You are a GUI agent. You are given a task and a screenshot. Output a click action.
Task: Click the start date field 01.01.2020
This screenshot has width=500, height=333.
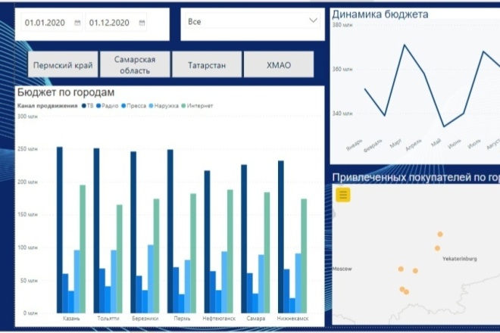[52, 22]
